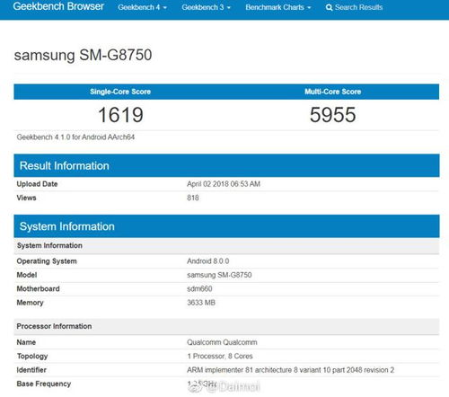Click the Base Frequency label
This screenshot has width=449, height=397.
tap(44, 384)
